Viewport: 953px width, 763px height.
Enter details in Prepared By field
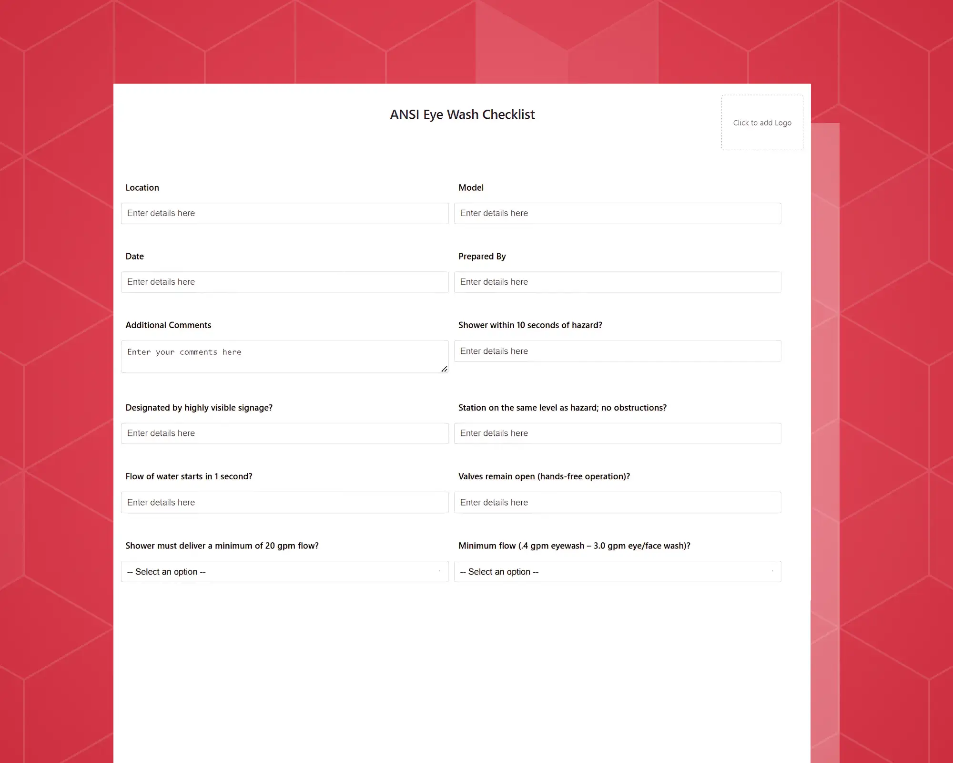pos(618,282)
